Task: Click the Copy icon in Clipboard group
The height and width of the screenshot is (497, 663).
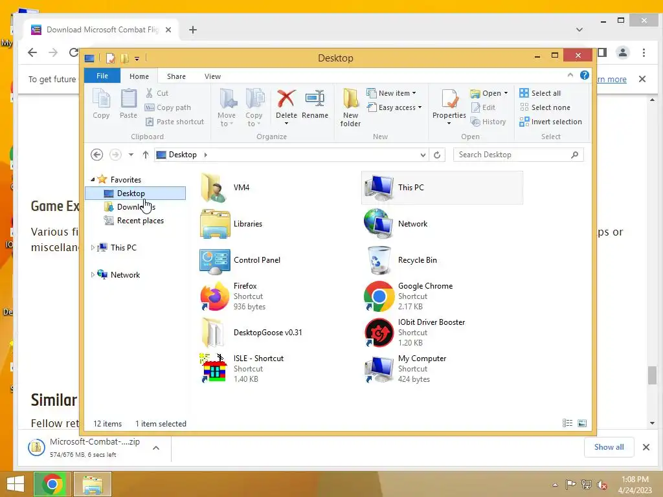Action: [x=101, y=104]
